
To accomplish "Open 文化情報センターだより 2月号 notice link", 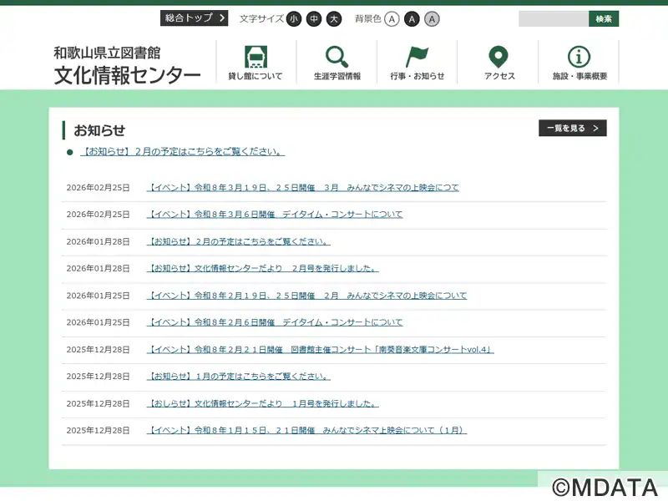I will point(263,269).
